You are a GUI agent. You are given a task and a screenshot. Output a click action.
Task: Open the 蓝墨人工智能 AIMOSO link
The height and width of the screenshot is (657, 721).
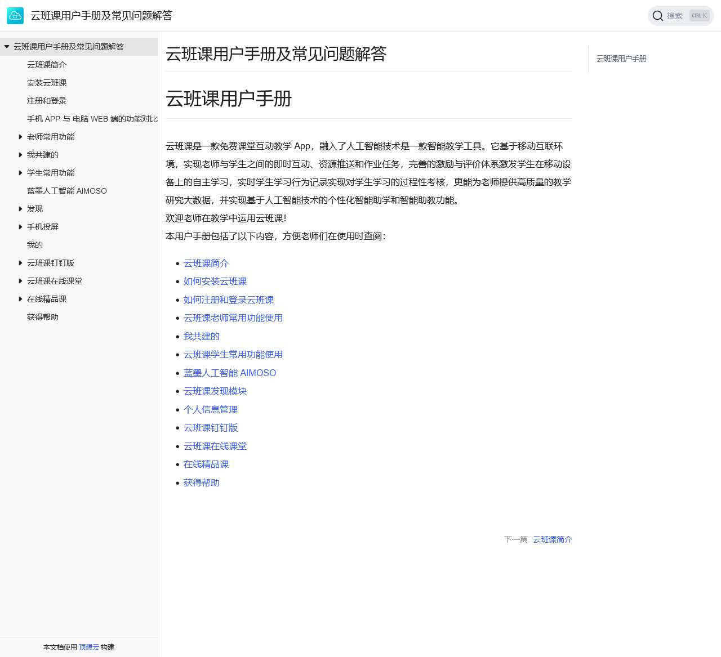pyautogui.click(x=230, y=373)
